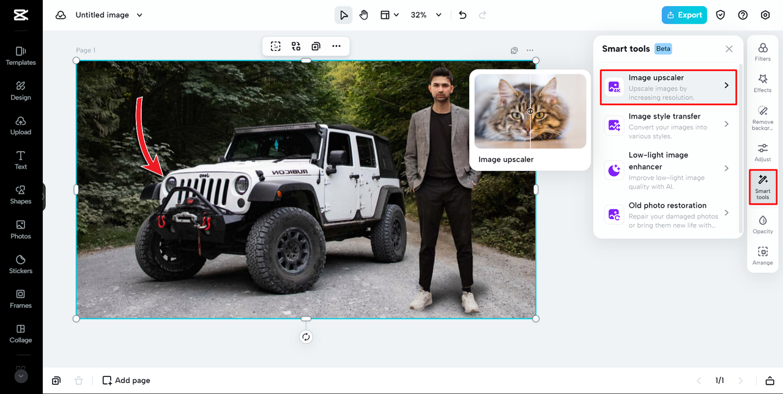Click the replace image icon in floating toolbar
The height and width of the screenshot is (394, 783).
pos(296,46)
